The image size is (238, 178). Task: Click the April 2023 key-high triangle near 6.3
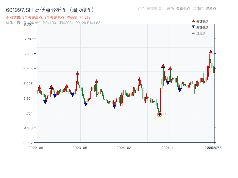click(x=77, y=74)
